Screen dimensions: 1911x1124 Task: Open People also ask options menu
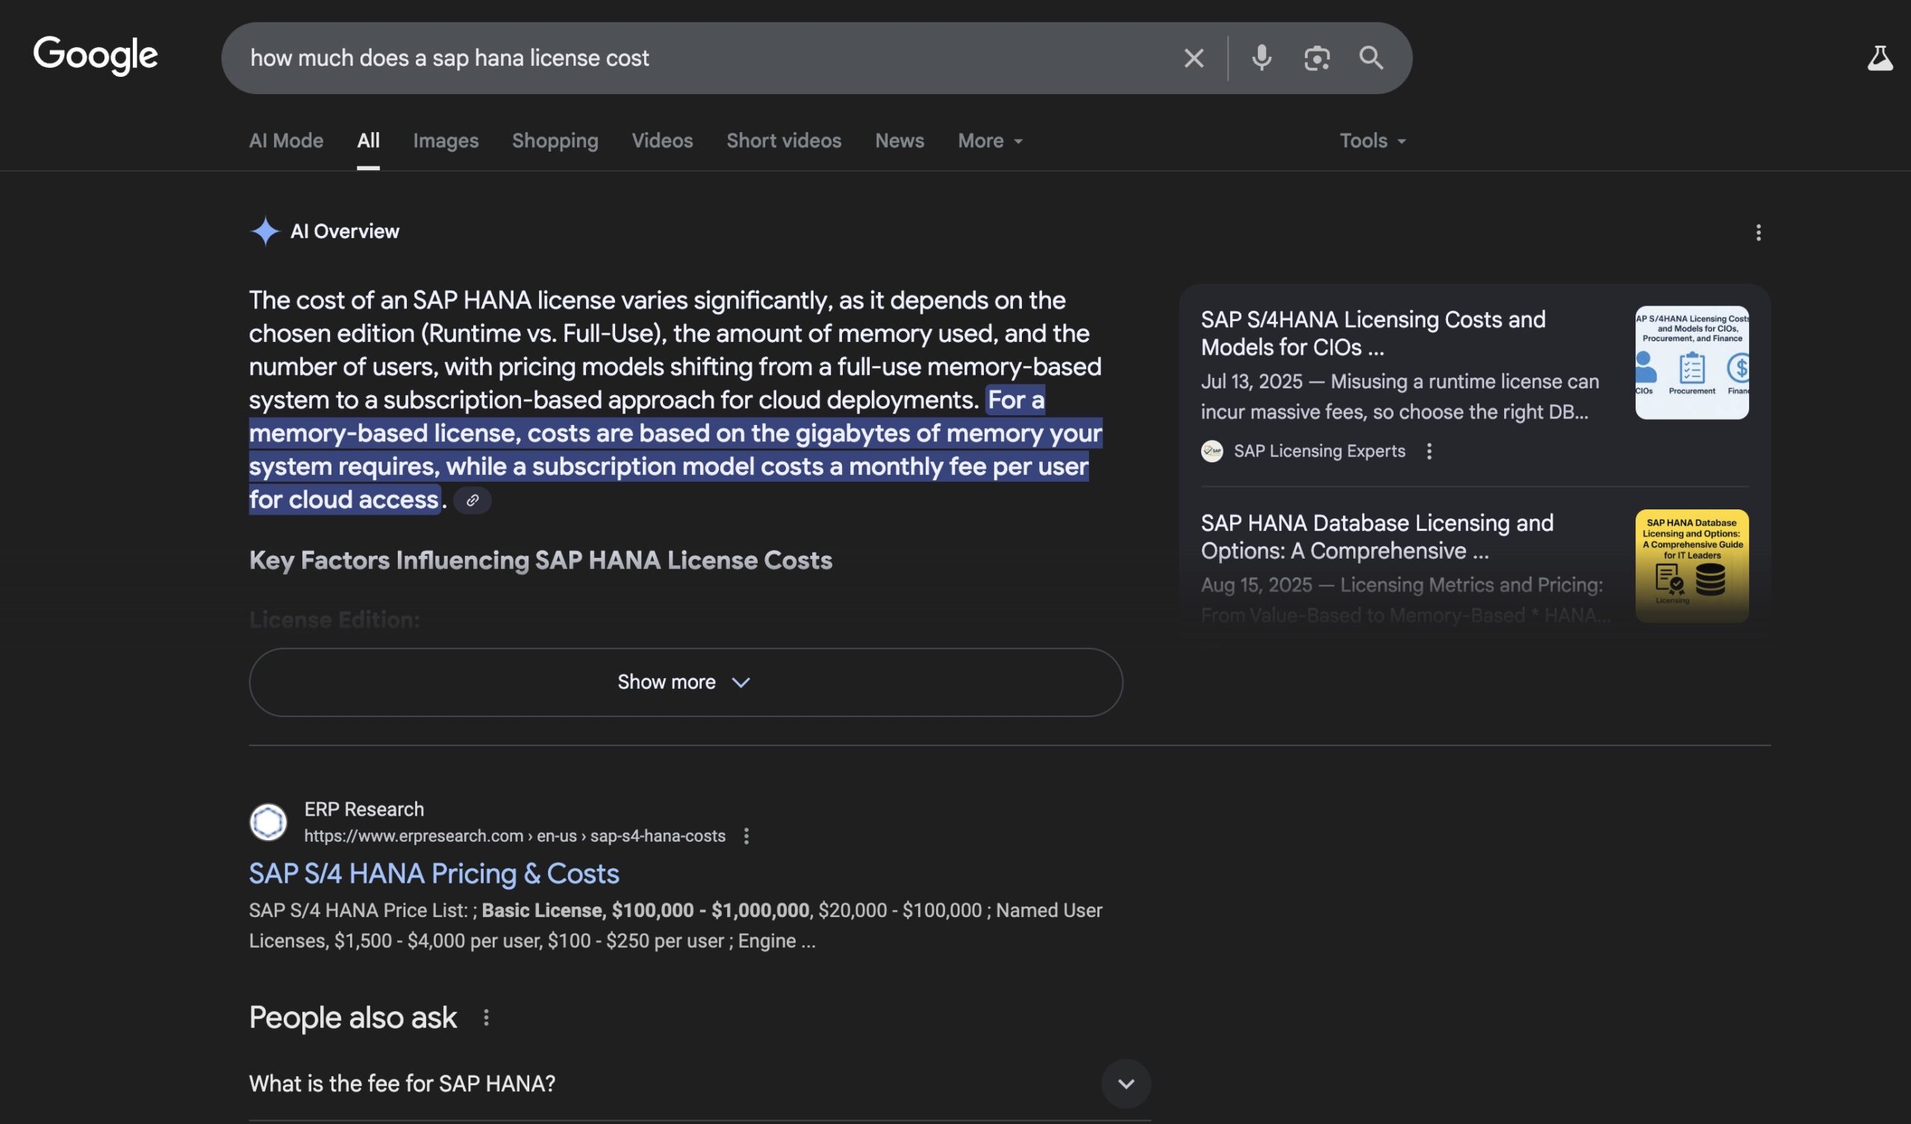click(486, 1018)
